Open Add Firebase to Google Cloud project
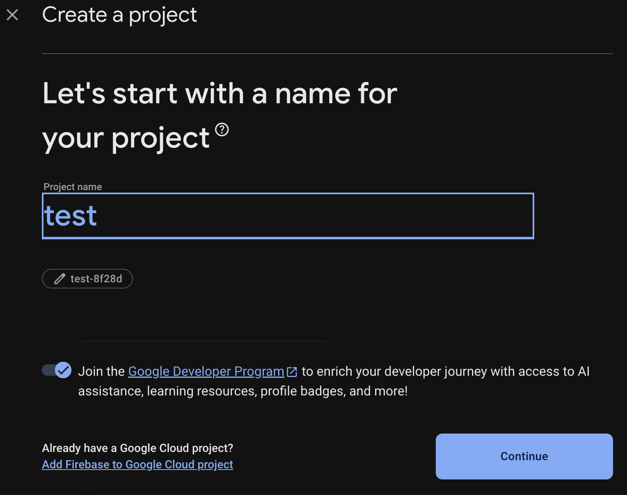627x495 pixels. (137, 464)
